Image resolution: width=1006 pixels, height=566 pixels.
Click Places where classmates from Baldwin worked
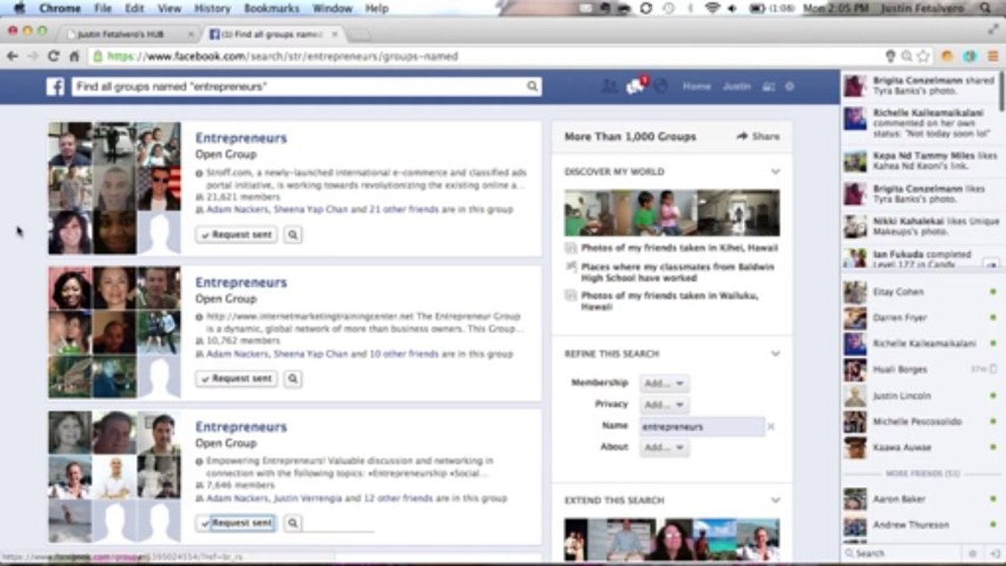(x=677, y=272)
